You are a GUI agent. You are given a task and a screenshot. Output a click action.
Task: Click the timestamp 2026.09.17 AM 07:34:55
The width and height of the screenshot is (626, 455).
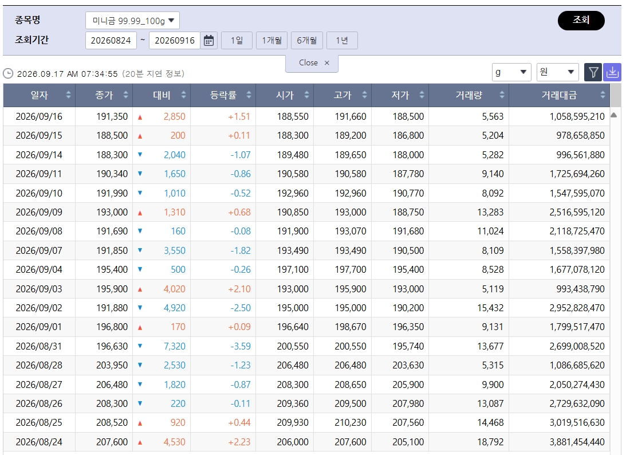68,74
